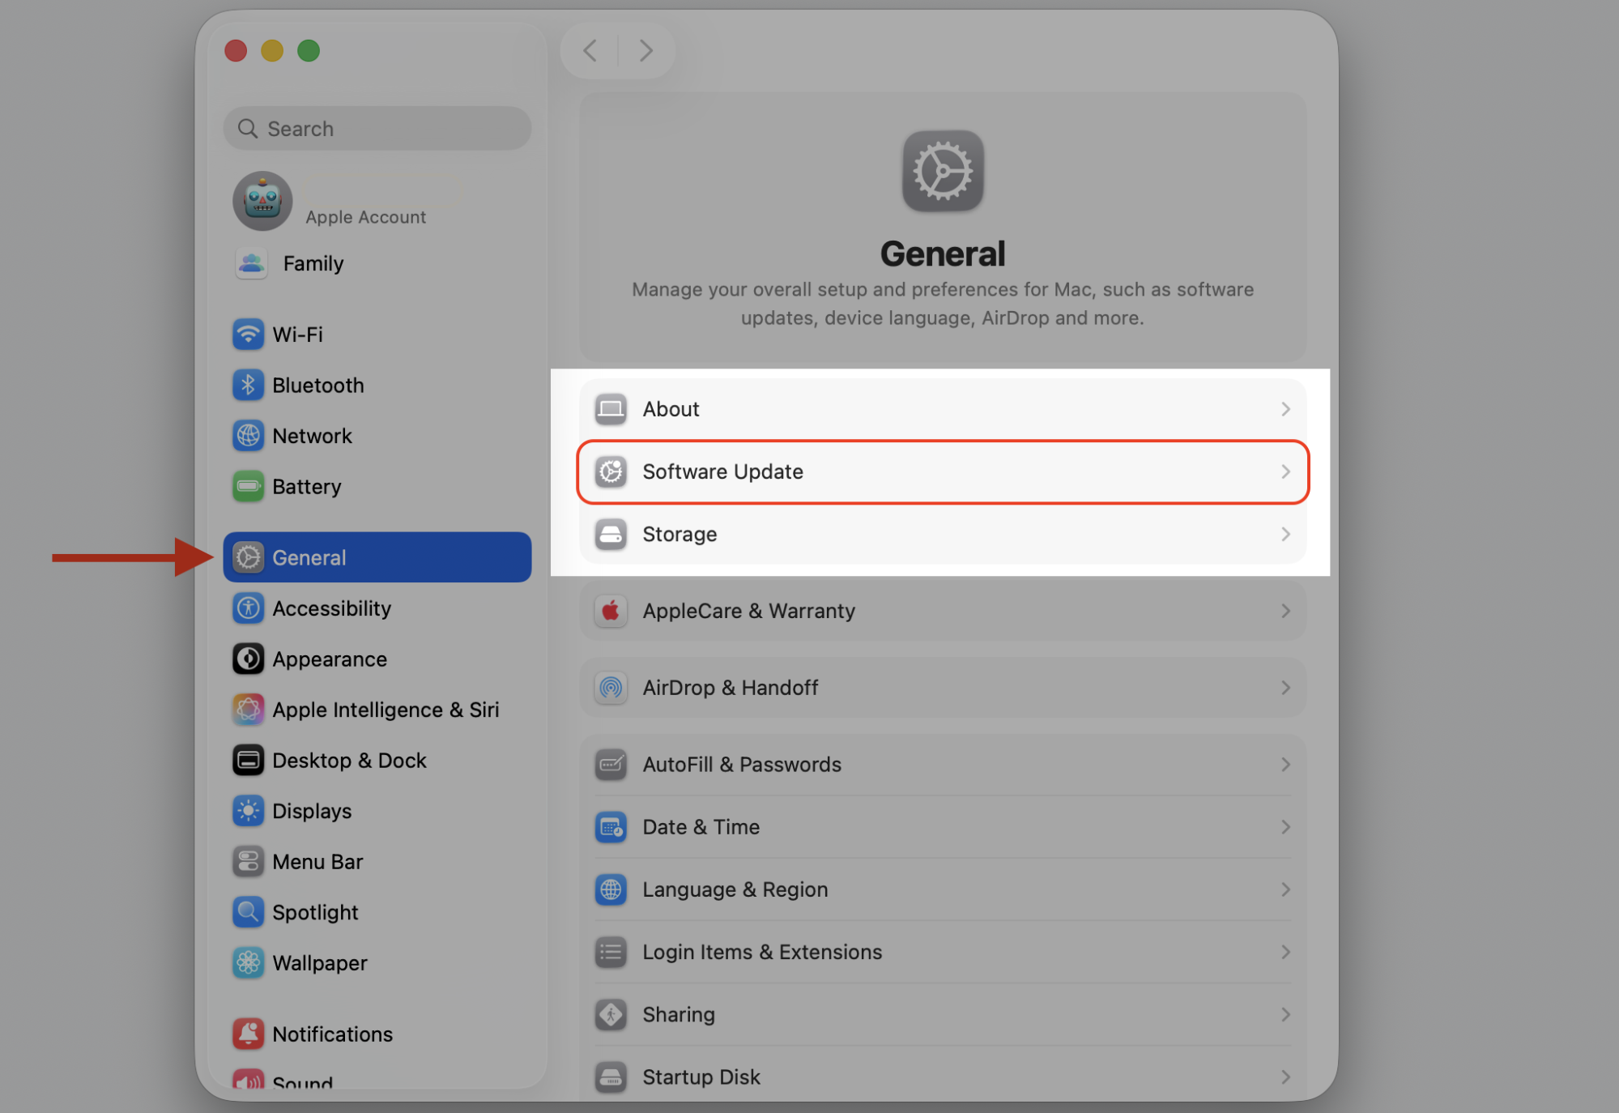Click the Desktop & Dock icon
The height and width of the screenshot is (1113, 1619).
pos(248,761)
